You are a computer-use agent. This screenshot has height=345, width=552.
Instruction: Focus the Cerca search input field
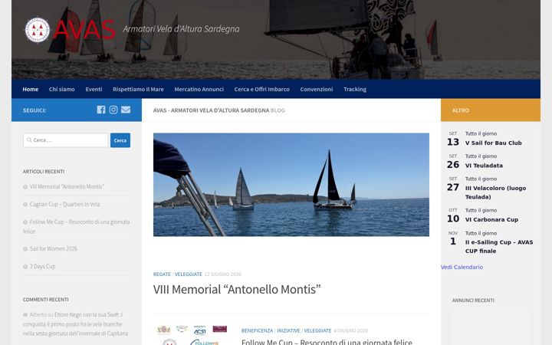[65, 140]
